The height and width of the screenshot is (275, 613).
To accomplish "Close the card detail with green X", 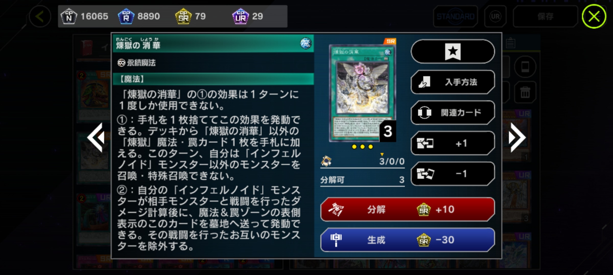I will tap(594, 17).
